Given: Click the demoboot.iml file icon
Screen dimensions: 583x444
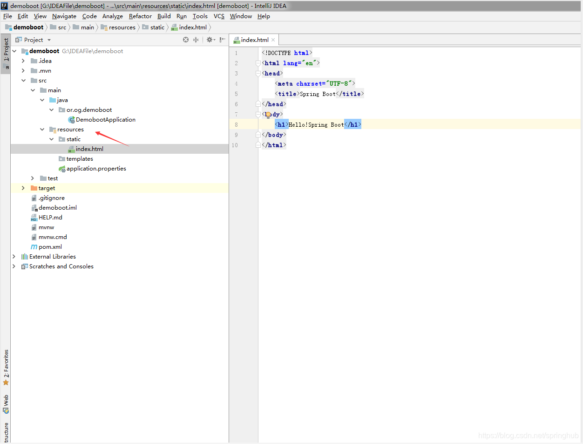Looking at the screenshot, I should click(34, 208).
